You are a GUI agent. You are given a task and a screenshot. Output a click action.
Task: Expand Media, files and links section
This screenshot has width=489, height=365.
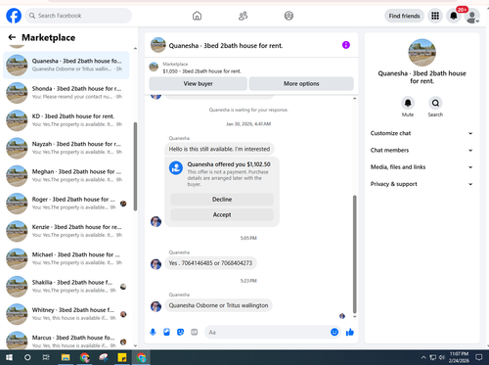click(422, 167)
